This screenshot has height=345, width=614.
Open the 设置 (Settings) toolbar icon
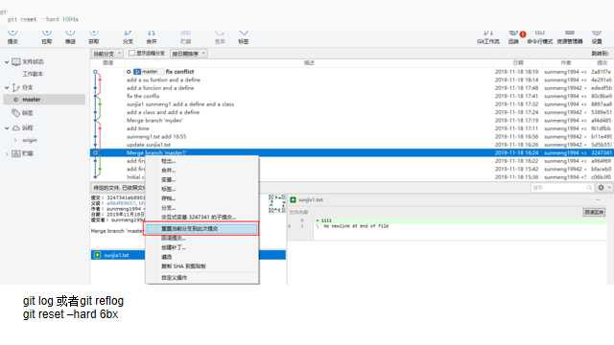(597, 36)
